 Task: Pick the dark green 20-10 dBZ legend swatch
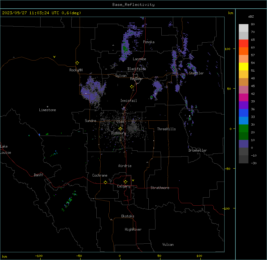pos(243,136)
